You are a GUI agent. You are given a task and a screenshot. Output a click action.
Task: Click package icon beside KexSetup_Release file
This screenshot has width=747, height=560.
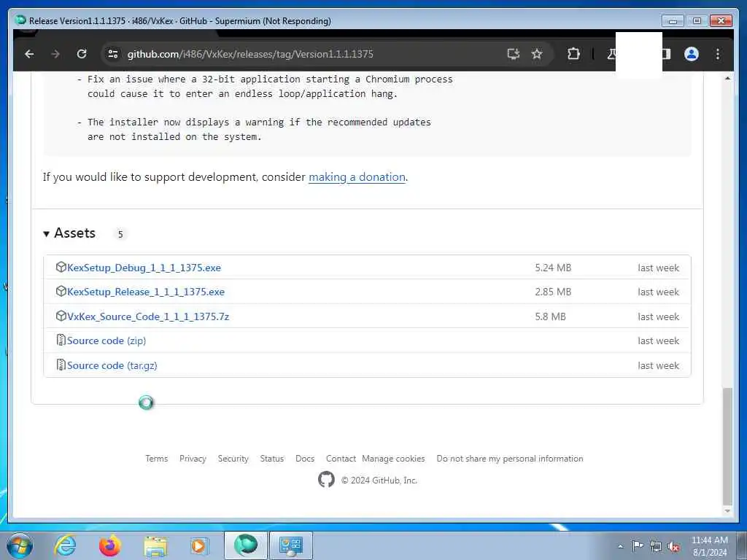(x=61, y=292)
